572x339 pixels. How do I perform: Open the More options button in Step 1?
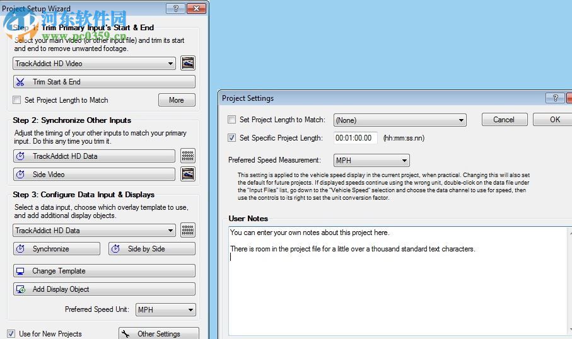pyautogui.click(x=177, y=100)
